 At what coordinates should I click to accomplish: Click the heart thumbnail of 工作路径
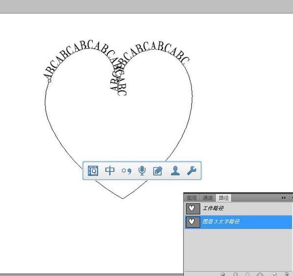(x=193, y=208)
